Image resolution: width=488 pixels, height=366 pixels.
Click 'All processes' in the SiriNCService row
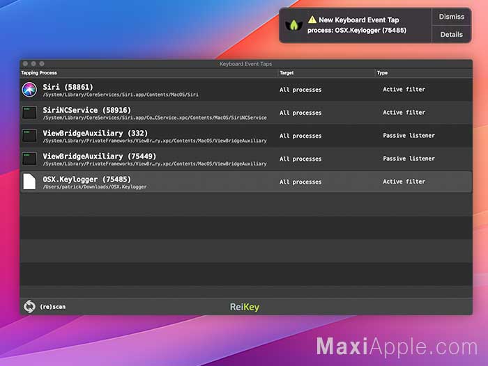pyautogui.click(x=300, y=113)
